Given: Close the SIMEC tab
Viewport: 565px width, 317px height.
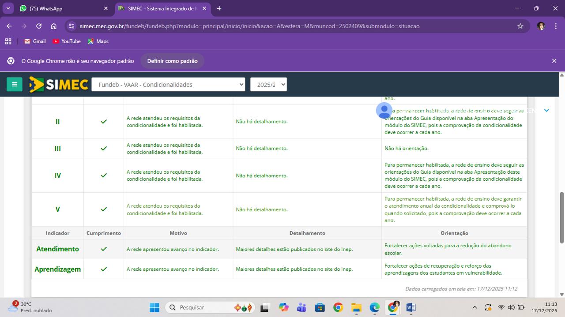Looking at the screenshot, I should 205,8.
